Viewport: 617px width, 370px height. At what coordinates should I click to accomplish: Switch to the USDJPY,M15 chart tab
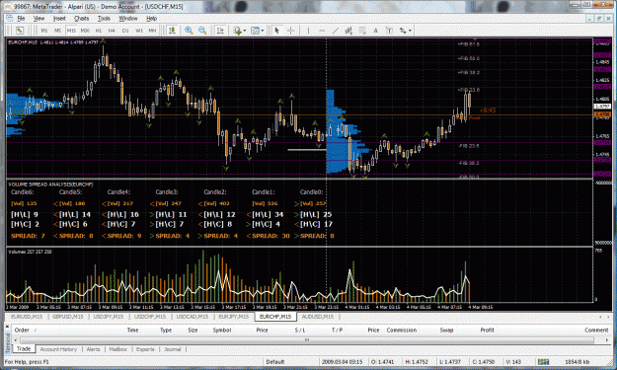click(109, 317)
